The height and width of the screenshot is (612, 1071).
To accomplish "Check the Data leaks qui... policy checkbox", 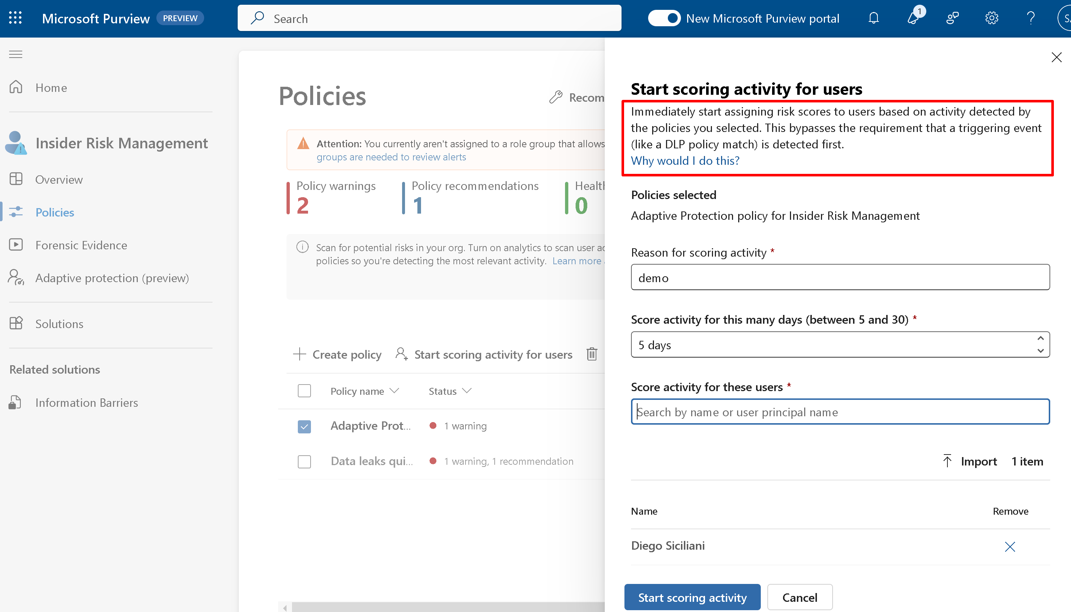I will tap(304, 461).
